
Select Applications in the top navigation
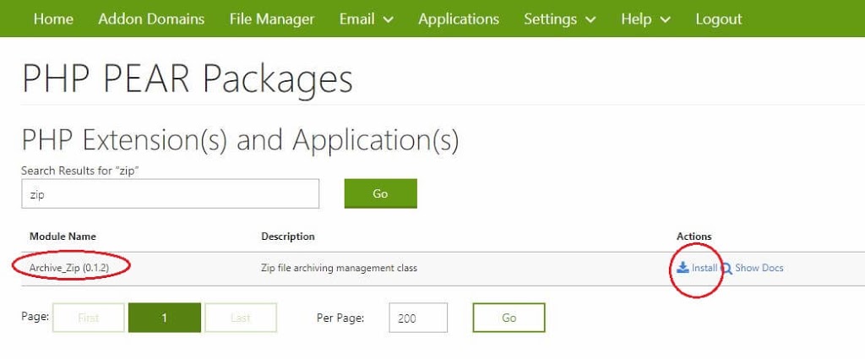click(459, 19)
